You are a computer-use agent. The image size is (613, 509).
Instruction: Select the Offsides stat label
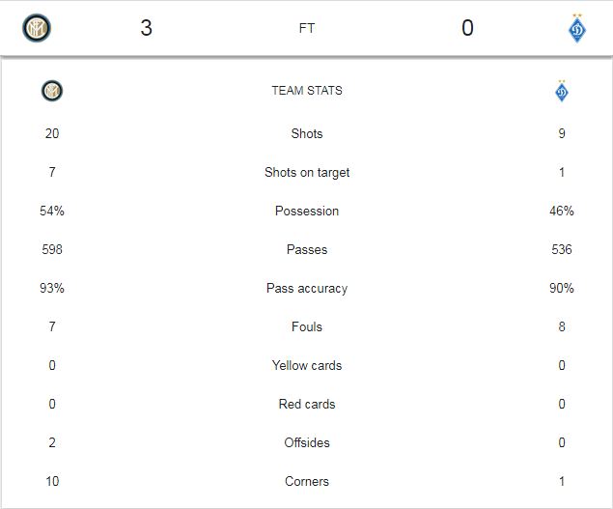(x=307, y=442)
